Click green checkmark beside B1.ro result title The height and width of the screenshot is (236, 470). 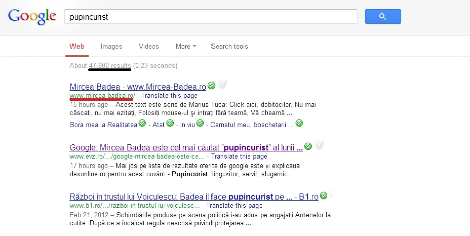point(323,195)
